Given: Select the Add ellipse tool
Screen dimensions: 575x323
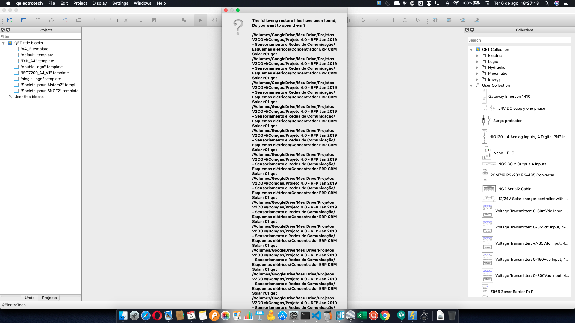Looking at the screenshot, I should click(x=405, y=20).
